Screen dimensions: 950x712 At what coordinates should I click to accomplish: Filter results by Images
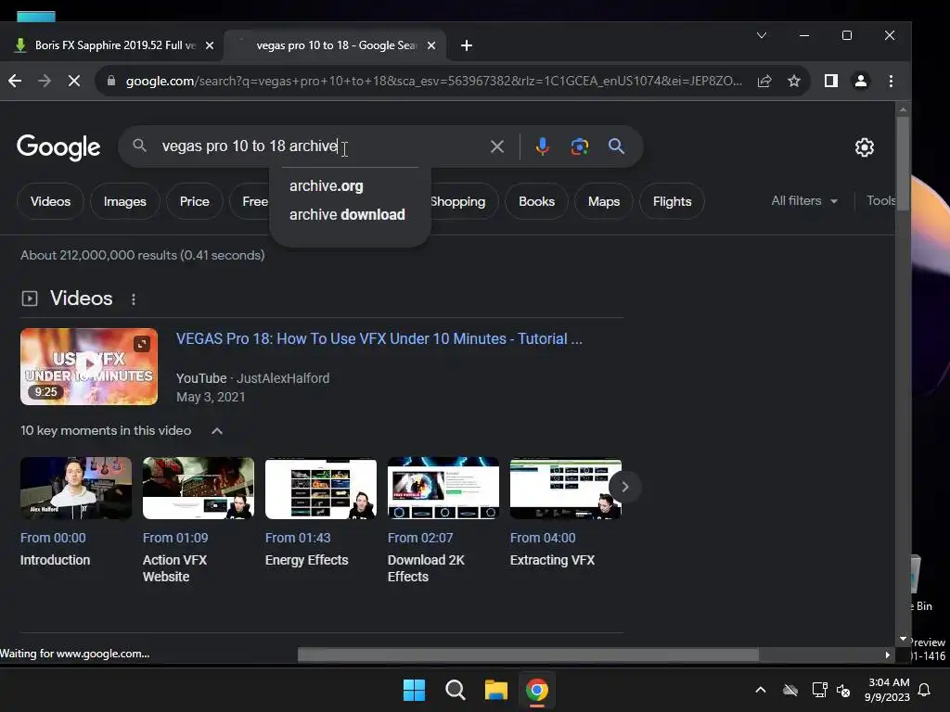click(125, 201)
